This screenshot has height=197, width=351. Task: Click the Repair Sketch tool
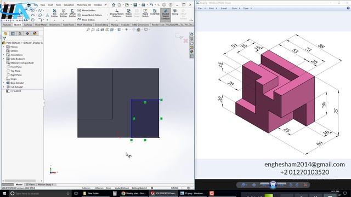click(128, 13)
